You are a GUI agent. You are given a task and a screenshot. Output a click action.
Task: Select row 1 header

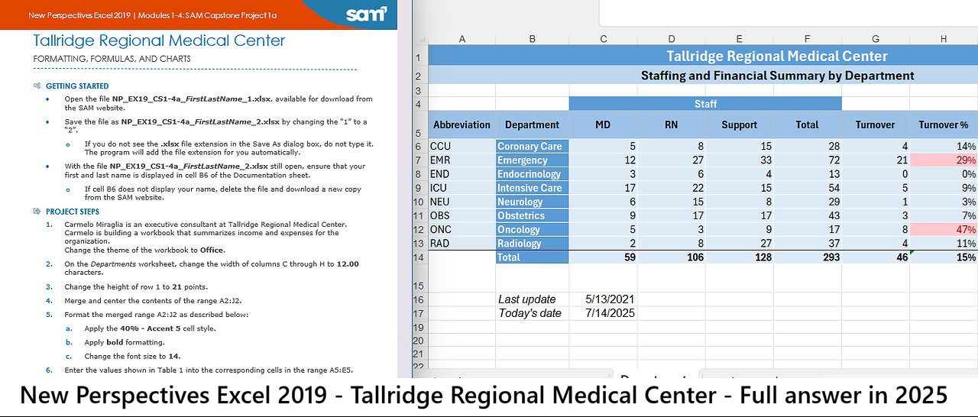(418, 57)
